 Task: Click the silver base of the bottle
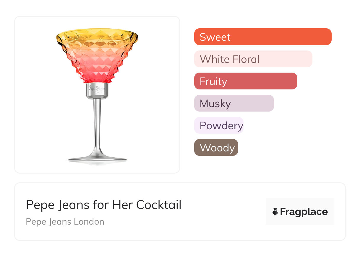[97, 159]
